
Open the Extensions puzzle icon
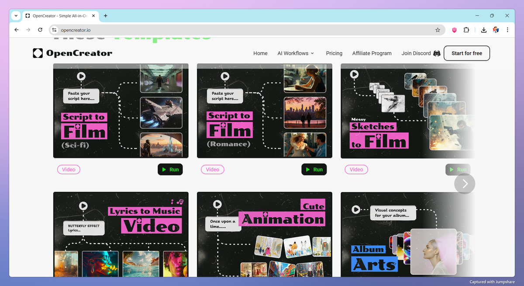tap(467, 30)
